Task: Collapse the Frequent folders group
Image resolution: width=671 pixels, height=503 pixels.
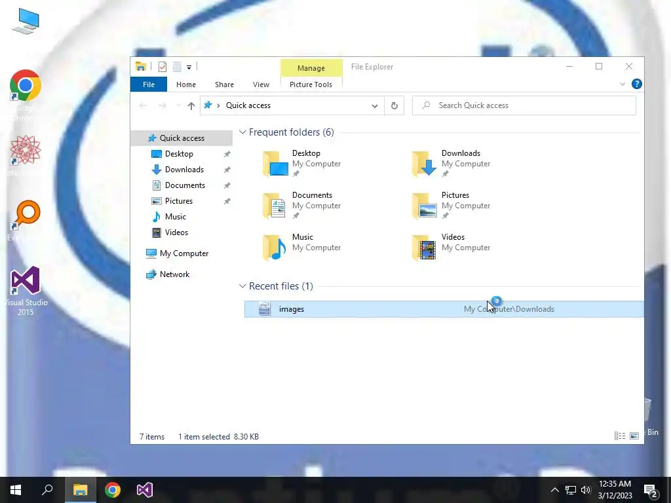Action: point(242,132)
